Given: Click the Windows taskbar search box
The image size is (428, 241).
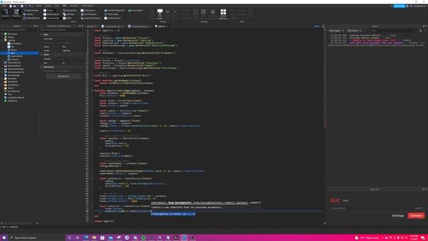Looking at the screenshot, I should tap(37, 238).
